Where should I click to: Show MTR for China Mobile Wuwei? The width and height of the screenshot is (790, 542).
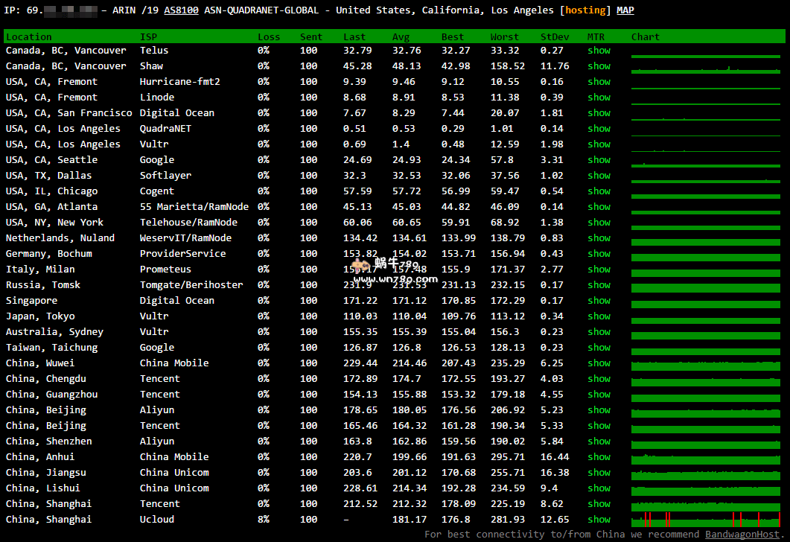(599, 363)
